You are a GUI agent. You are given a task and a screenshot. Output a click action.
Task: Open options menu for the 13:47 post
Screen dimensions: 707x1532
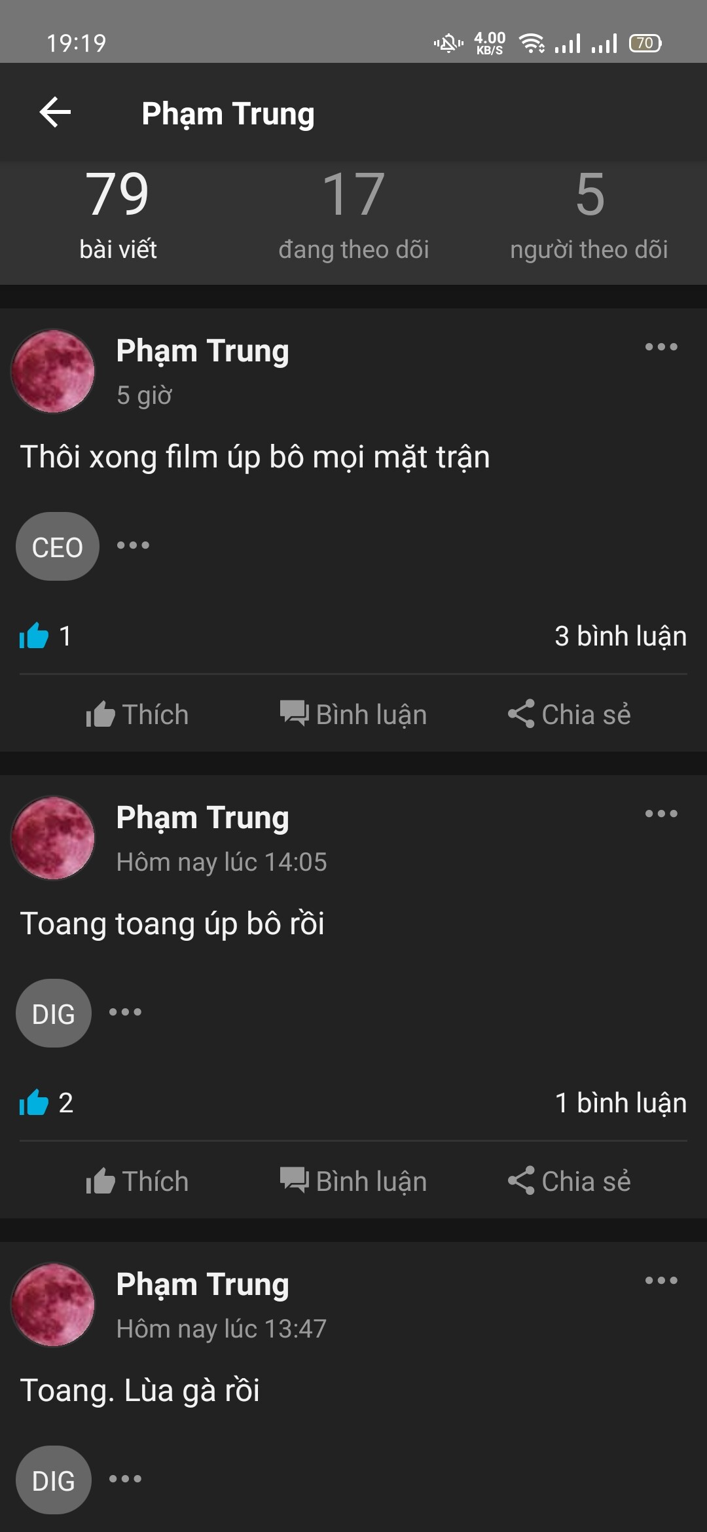coord(661,1281)
